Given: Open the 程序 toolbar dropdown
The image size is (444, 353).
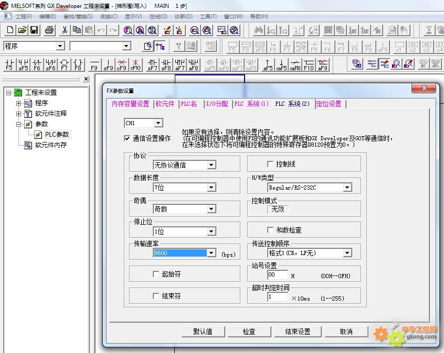Looking at the screenshot, I should [60, 46].
